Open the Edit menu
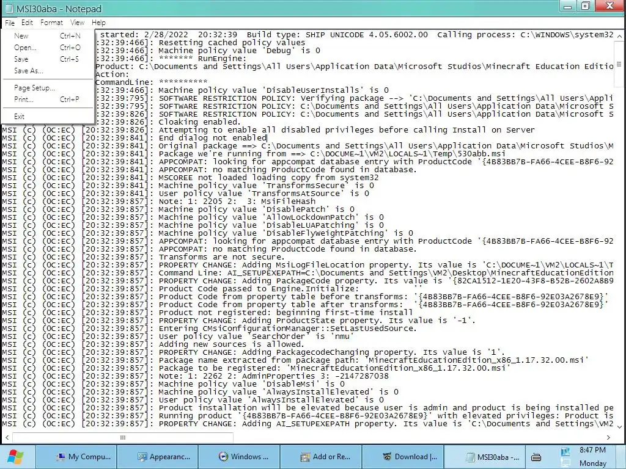 pos(27,23)
